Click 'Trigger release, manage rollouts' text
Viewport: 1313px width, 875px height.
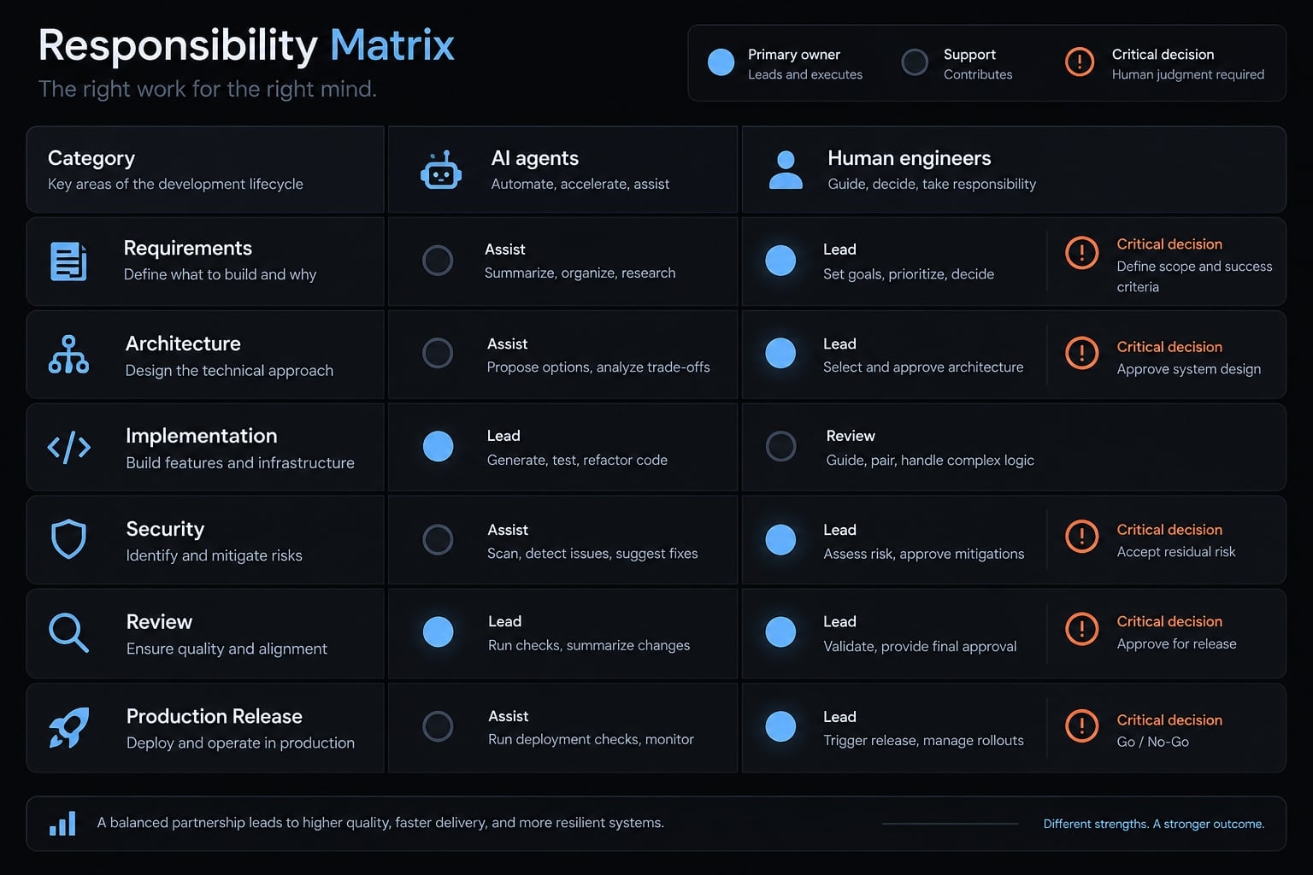click(923, 740)
